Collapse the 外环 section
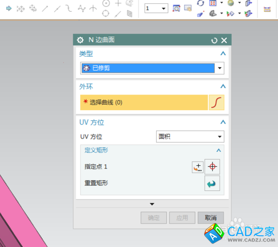The image size is (278, 247). tap(223, 86)
